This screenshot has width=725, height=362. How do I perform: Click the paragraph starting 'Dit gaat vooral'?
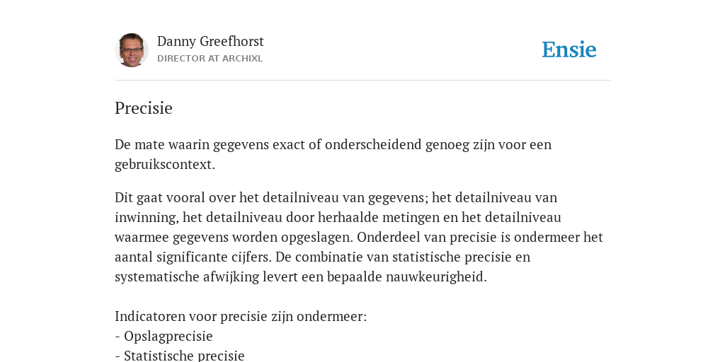pyautogui.click(x=359, y=238)
